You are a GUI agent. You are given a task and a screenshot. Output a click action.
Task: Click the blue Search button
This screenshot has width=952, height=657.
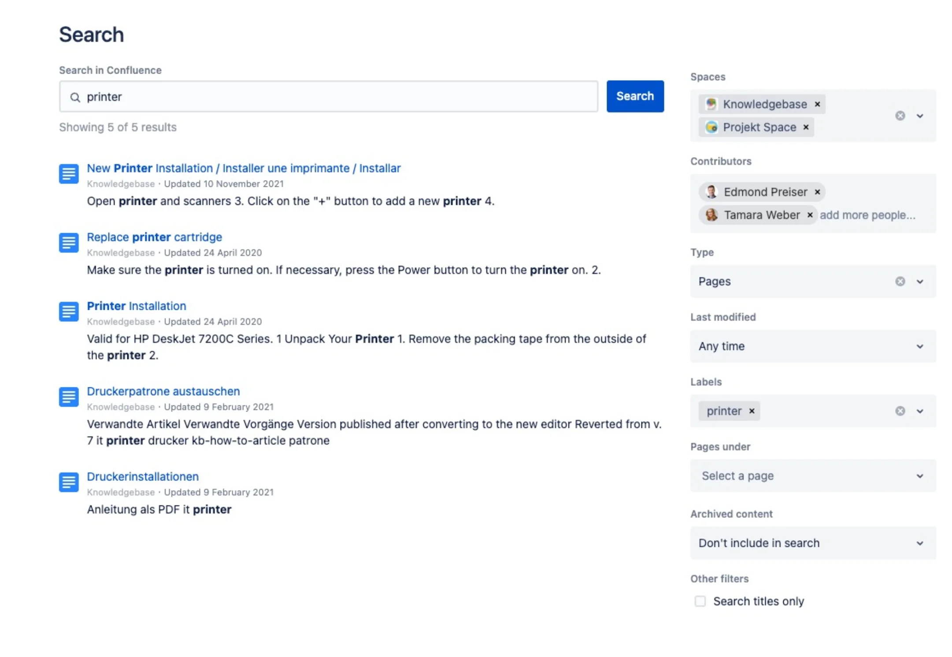[635, 97]
